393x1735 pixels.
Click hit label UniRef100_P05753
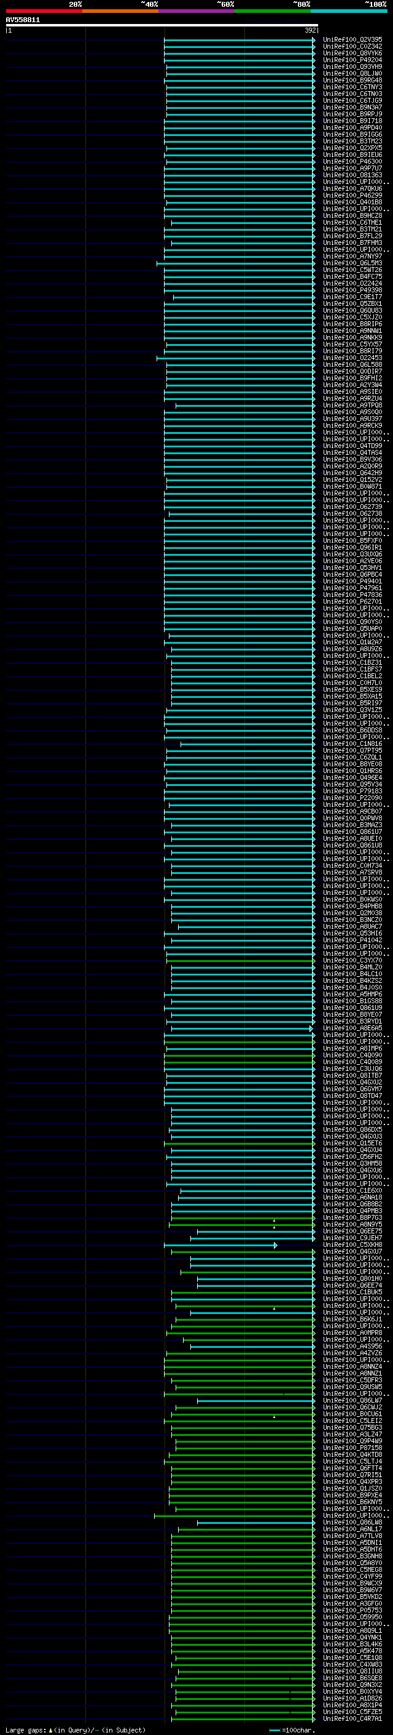click(x=352, y=1611)
